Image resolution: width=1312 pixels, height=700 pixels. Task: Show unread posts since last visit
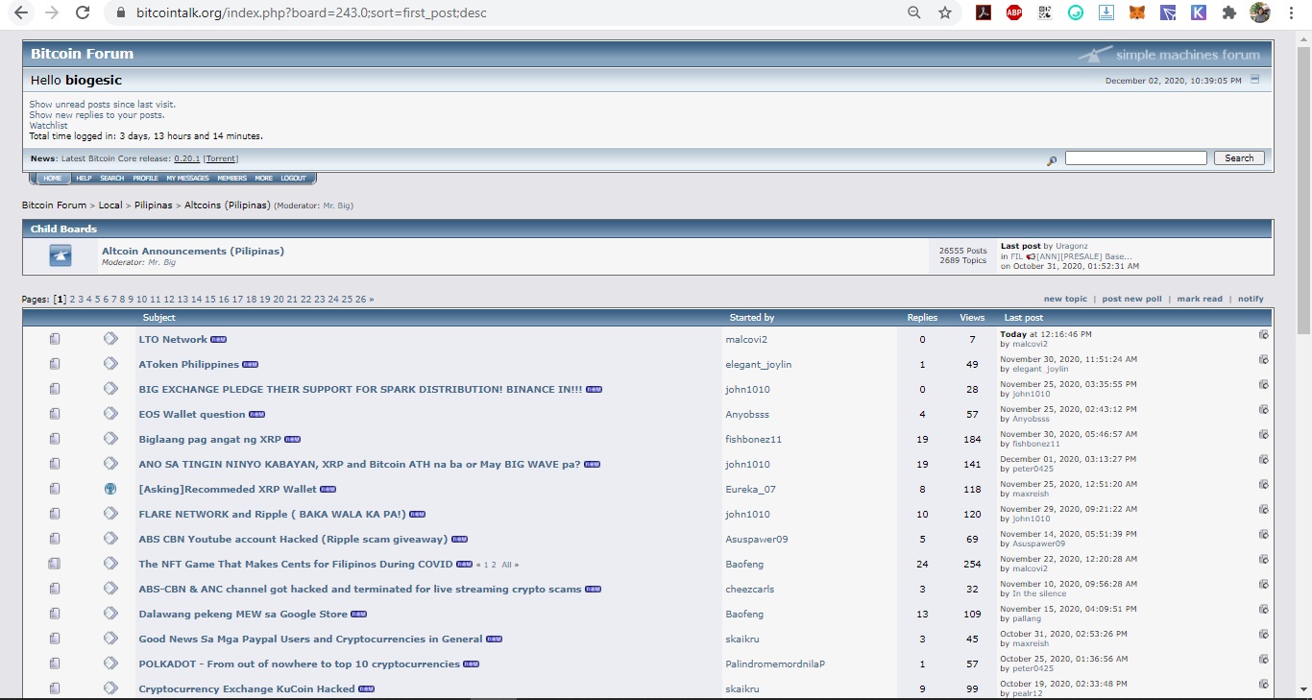pos(103,105)
